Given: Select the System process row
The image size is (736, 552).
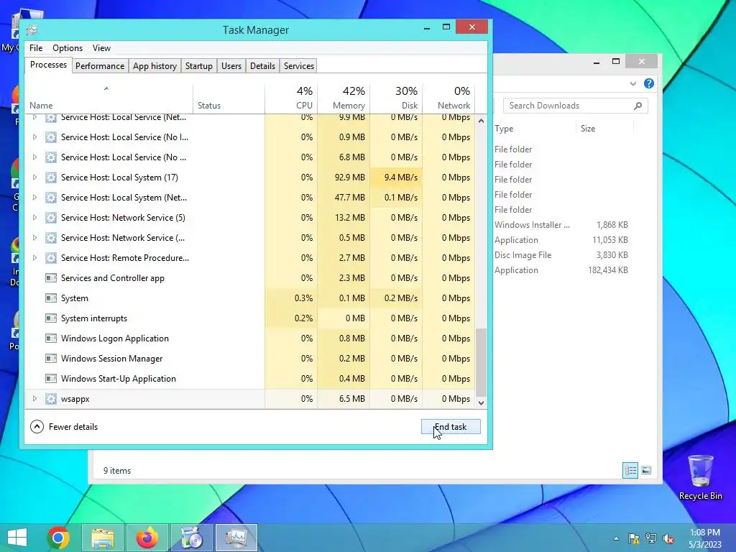Looking at the screenshot, I should click(x=249, y=298).
